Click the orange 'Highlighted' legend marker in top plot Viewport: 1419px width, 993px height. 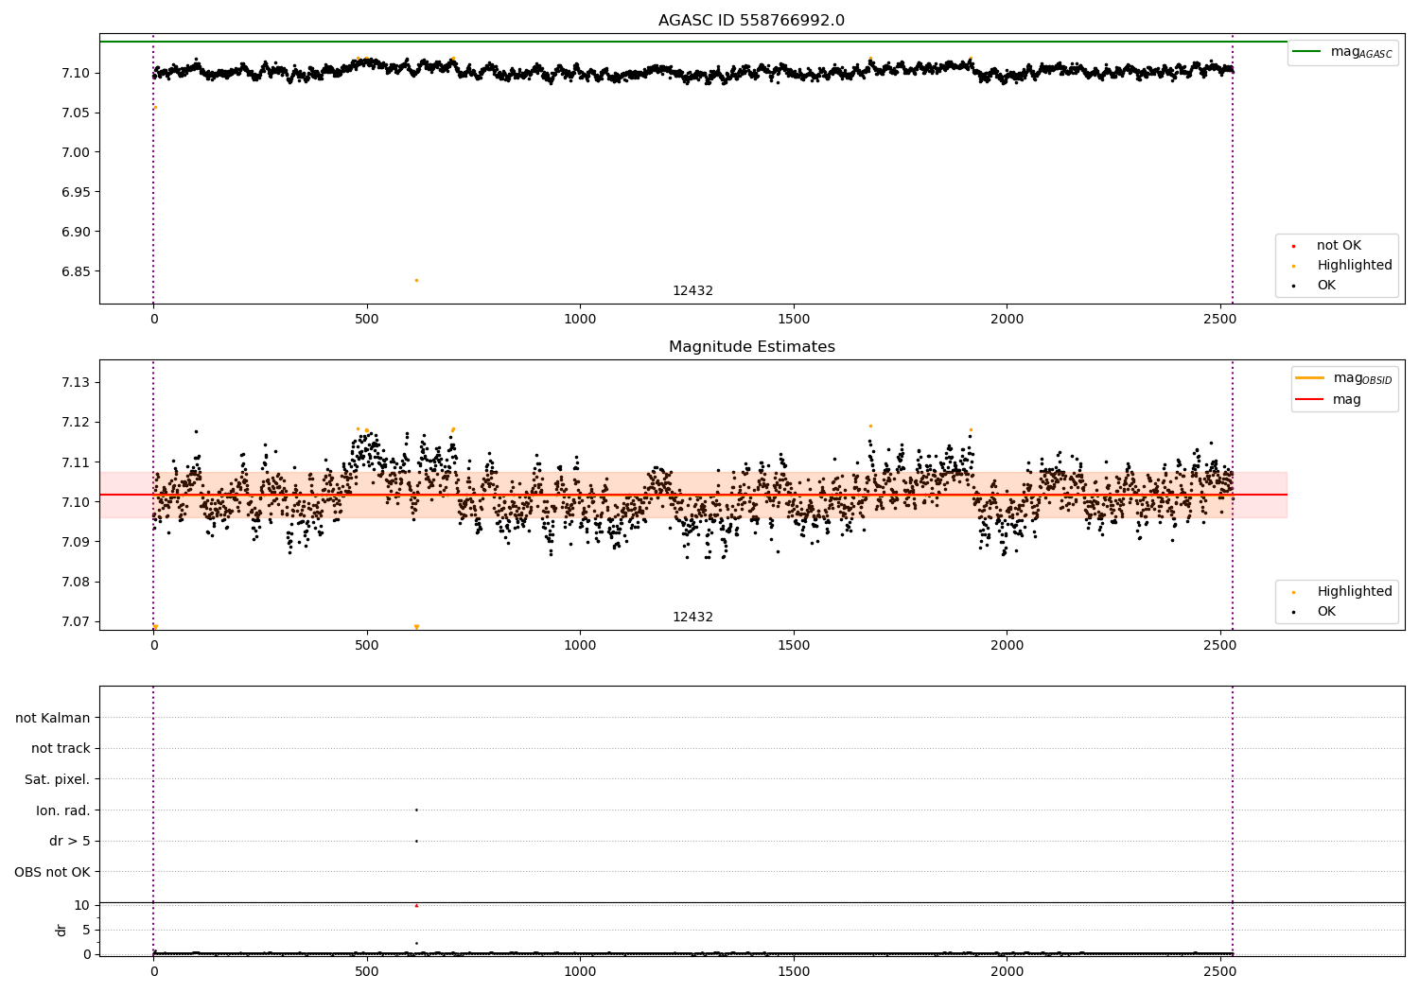[x=1293, y=266]
